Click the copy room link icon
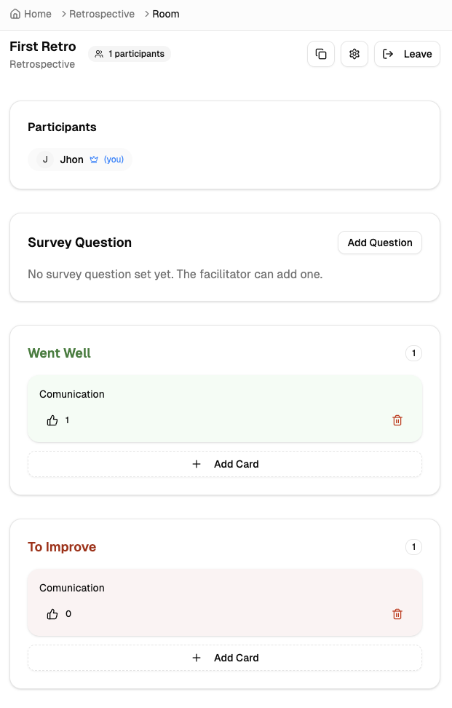This screenshot has height=708, width=452. click(x=321, y=54)
